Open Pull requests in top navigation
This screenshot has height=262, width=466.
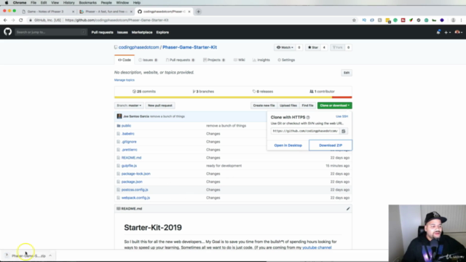(x=102, y=32)
